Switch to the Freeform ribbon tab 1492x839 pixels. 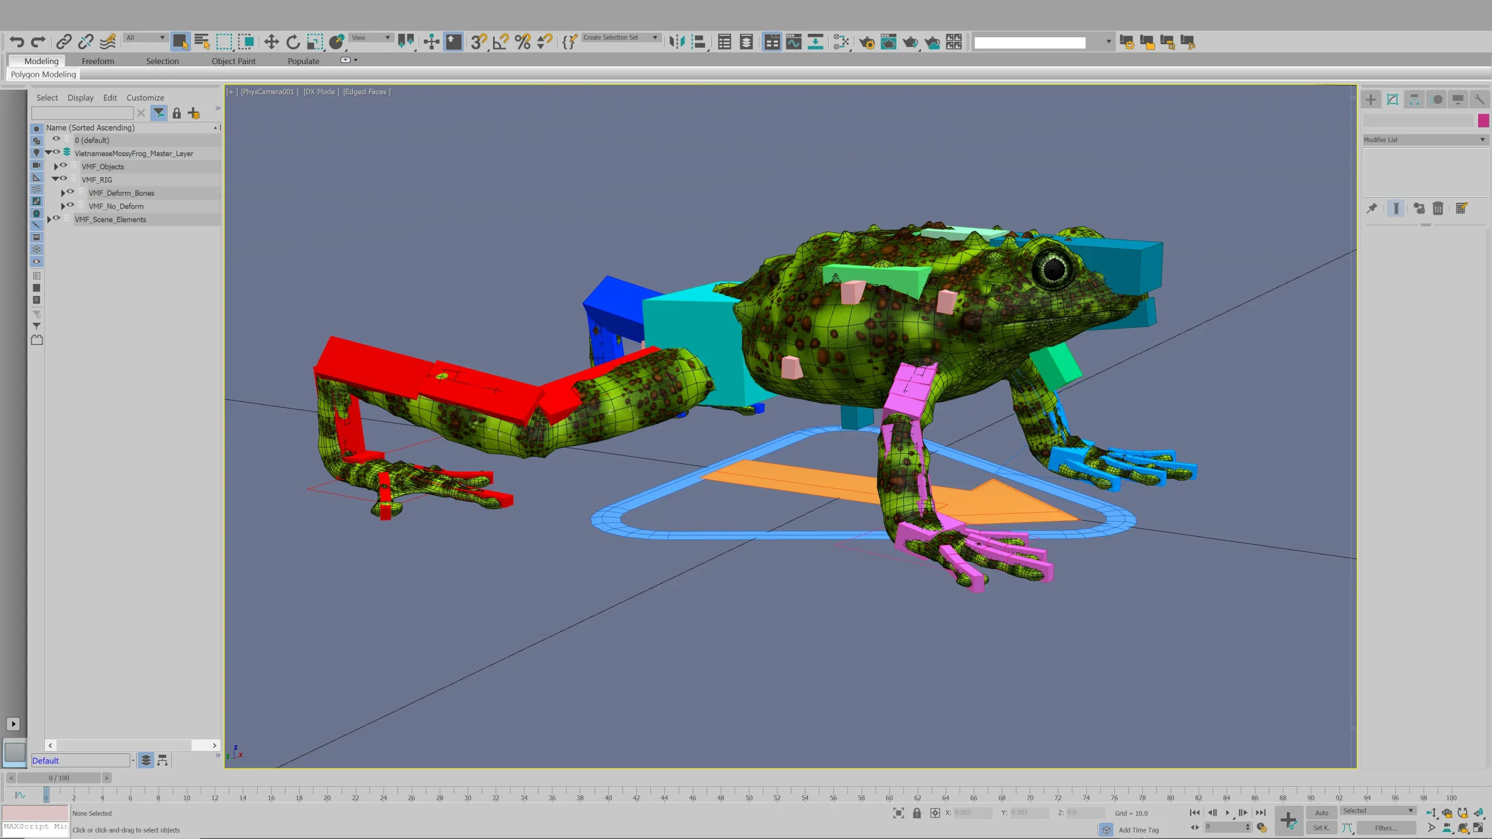98,61
